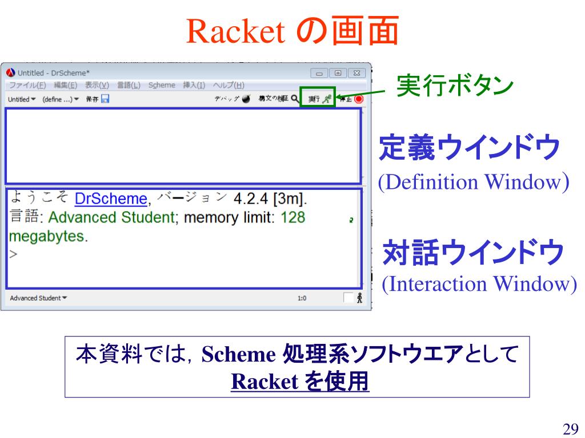Close the DrScheme window
Viewport: 585px width, 438px height.
click(x=356, y=73)
